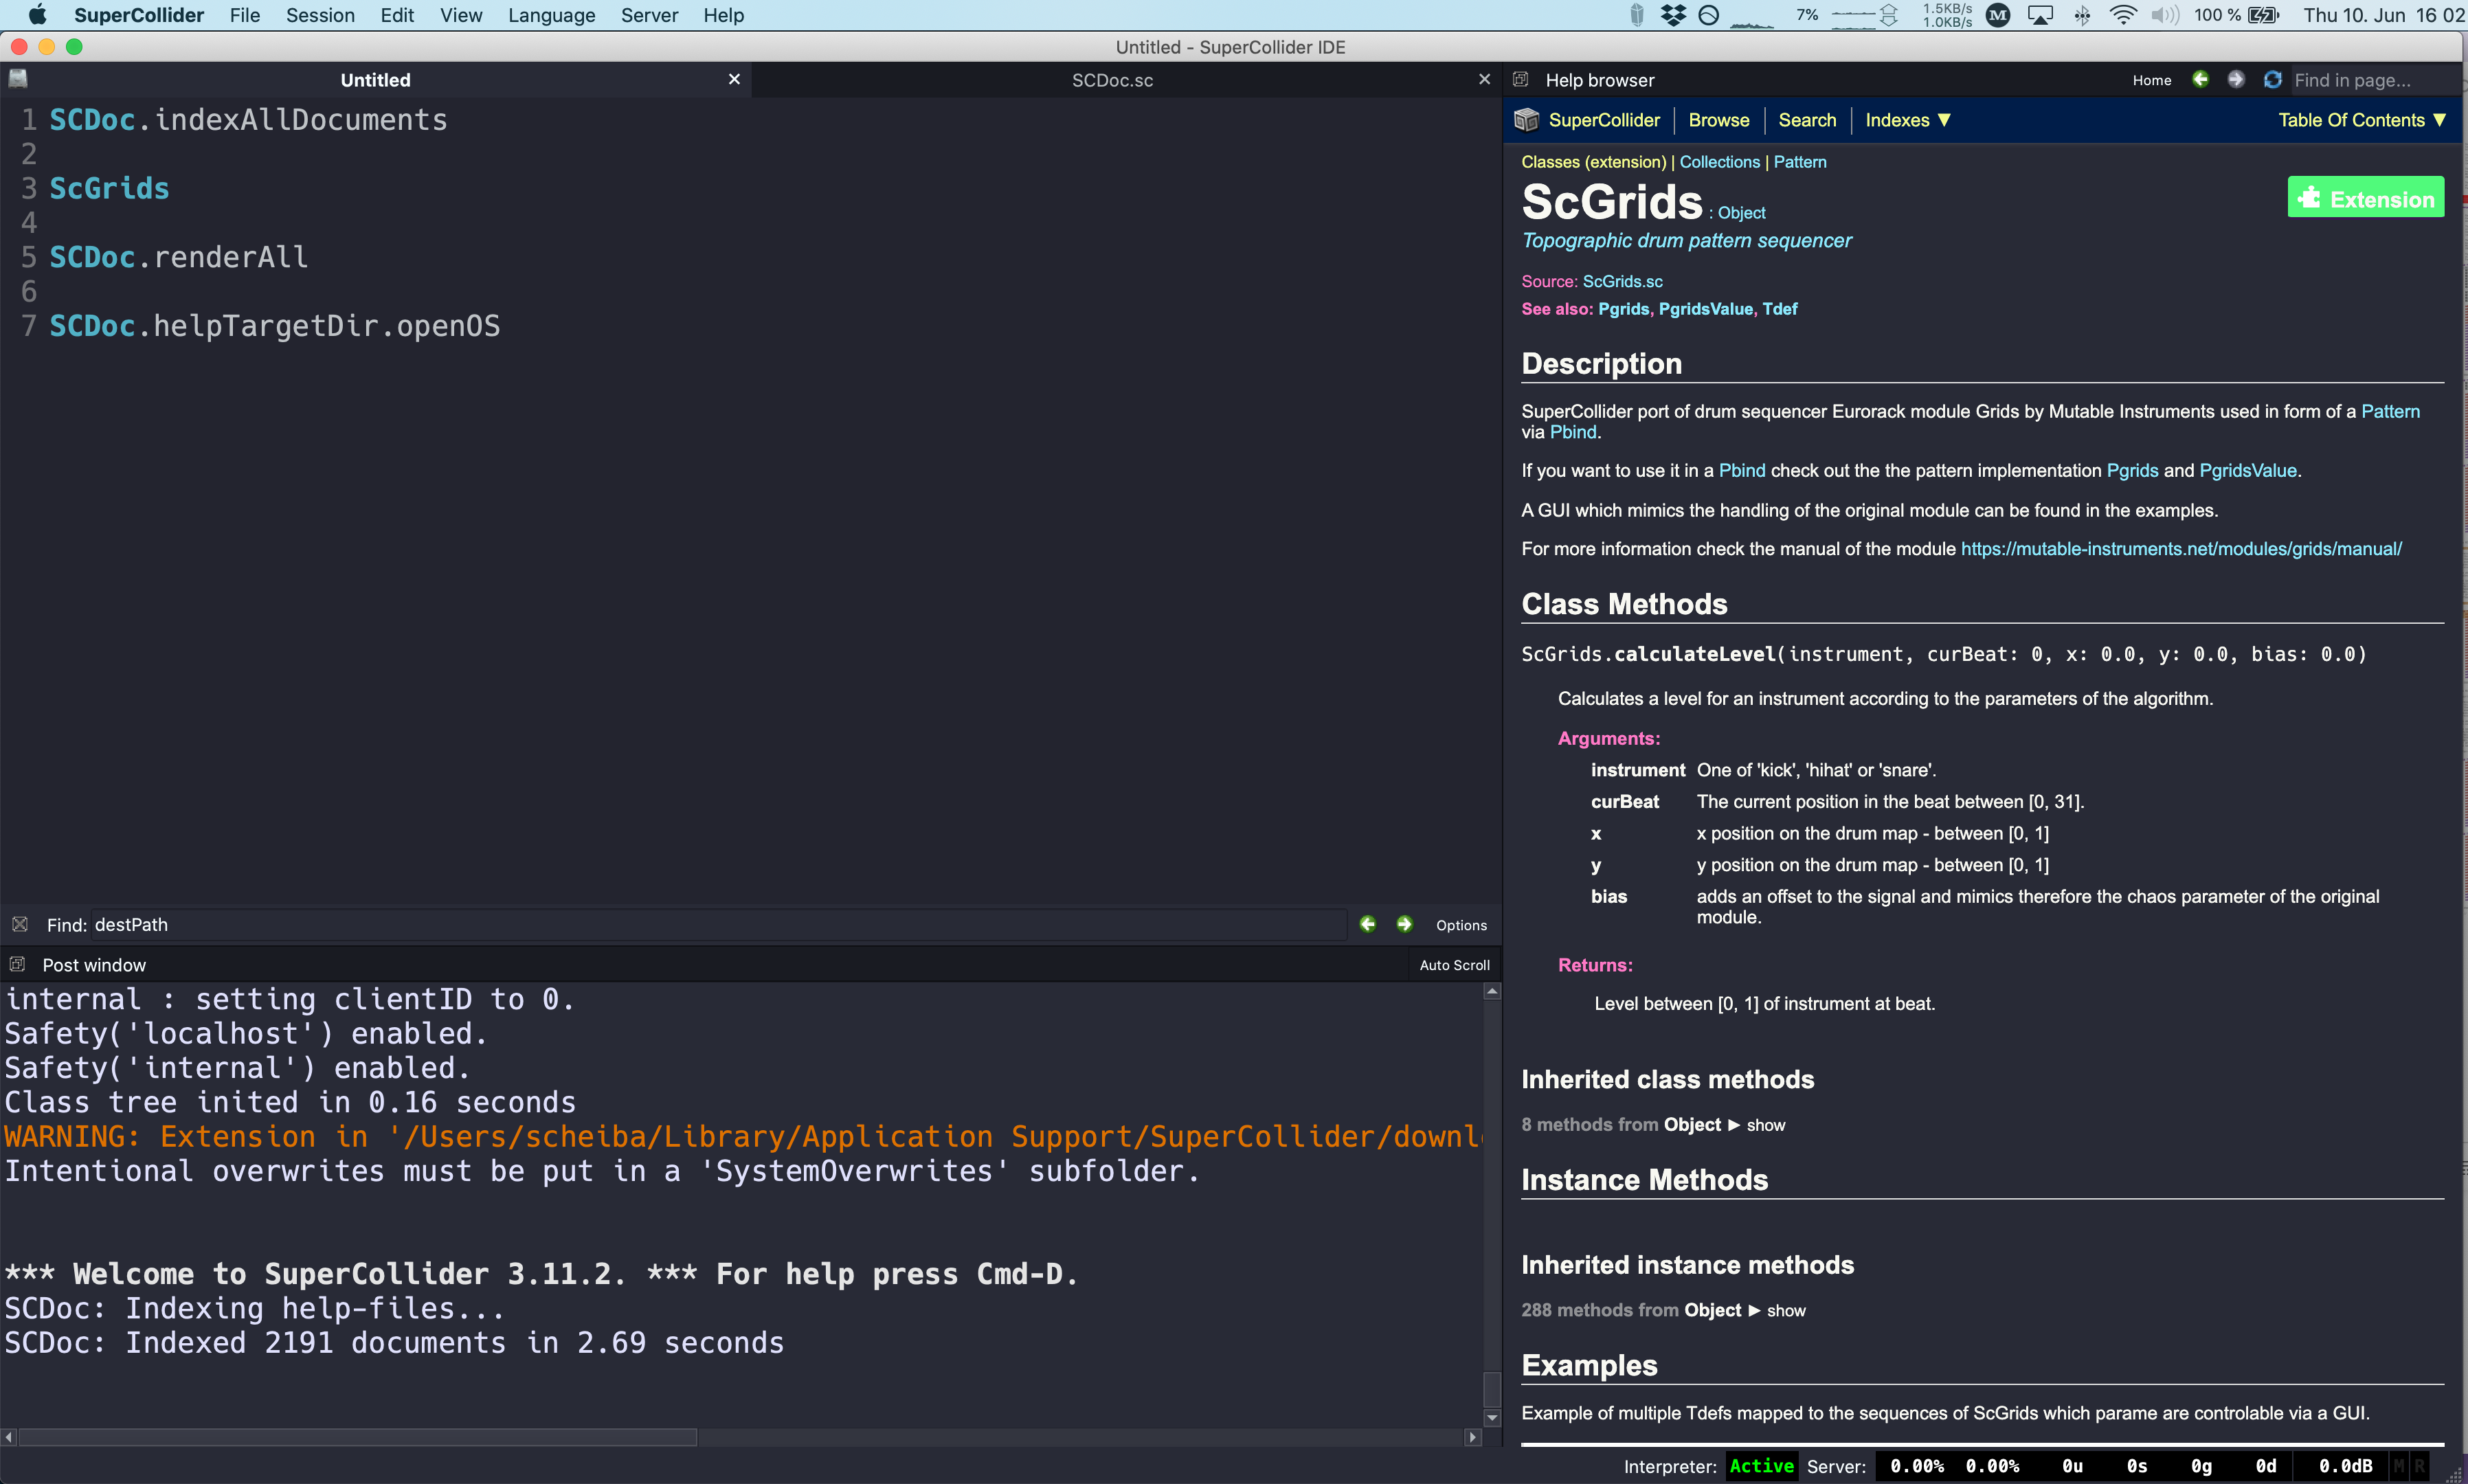This screenshot has height=1484, width=2468.
Task: Go forward in the Help browser
Action: 2237,79
